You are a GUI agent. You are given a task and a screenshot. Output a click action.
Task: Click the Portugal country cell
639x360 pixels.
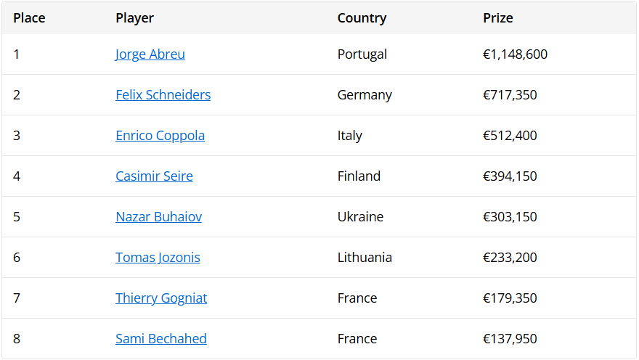point(362,54)
